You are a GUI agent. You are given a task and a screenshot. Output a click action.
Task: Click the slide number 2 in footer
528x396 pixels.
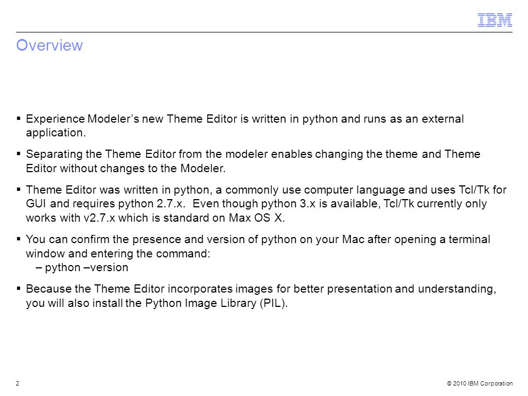[x=18, y=383]
